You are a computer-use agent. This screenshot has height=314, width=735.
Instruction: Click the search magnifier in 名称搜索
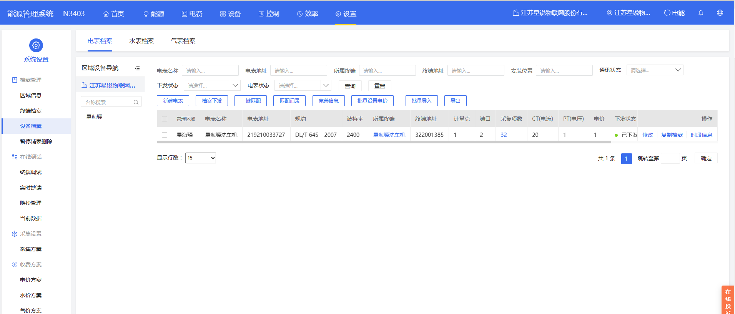point(136,102)
